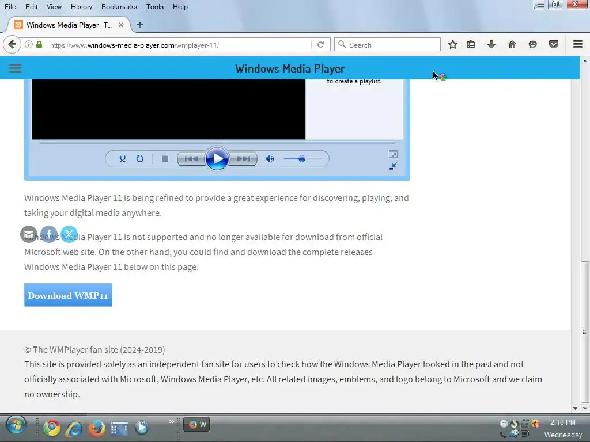Open the Firefox application menu
Screen dimensions: 590x442
[578, 44]
